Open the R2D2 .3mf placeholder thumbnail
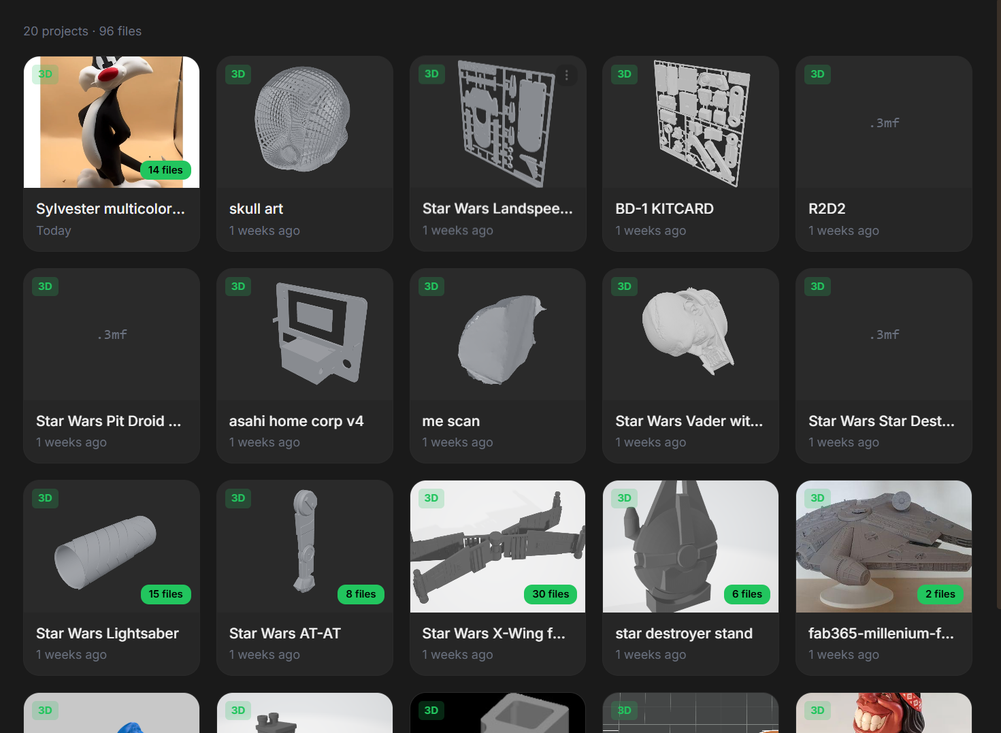The width and height of the screenshot is (1001, 733). [x=884, y=122]
